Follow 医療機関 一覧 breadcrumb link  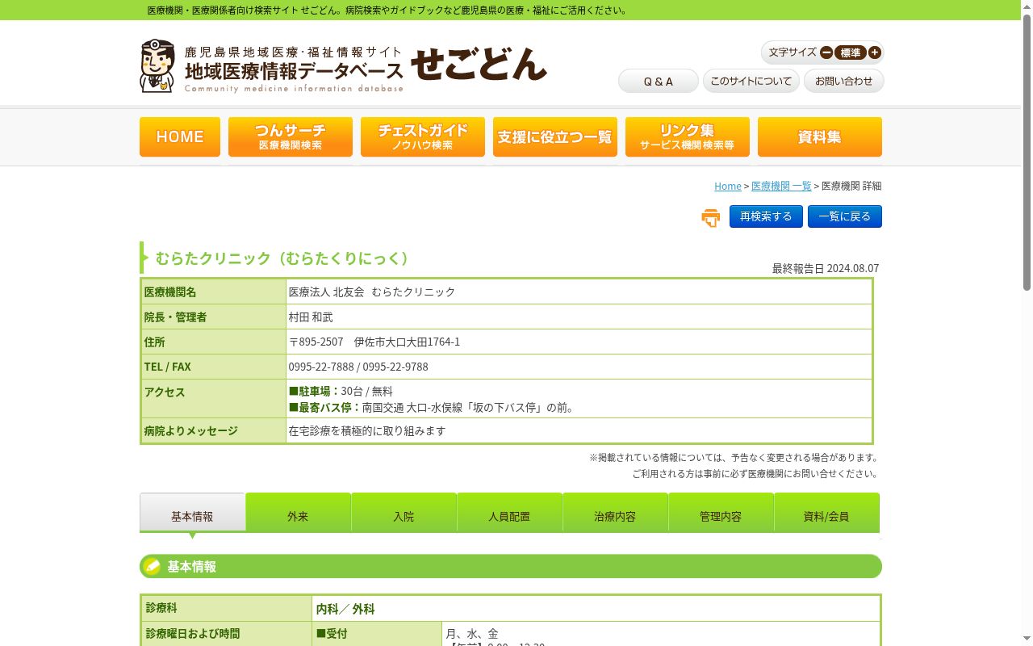click(781, 186)
